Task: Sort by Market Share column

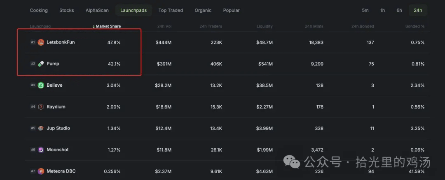Action: [107, 26]
